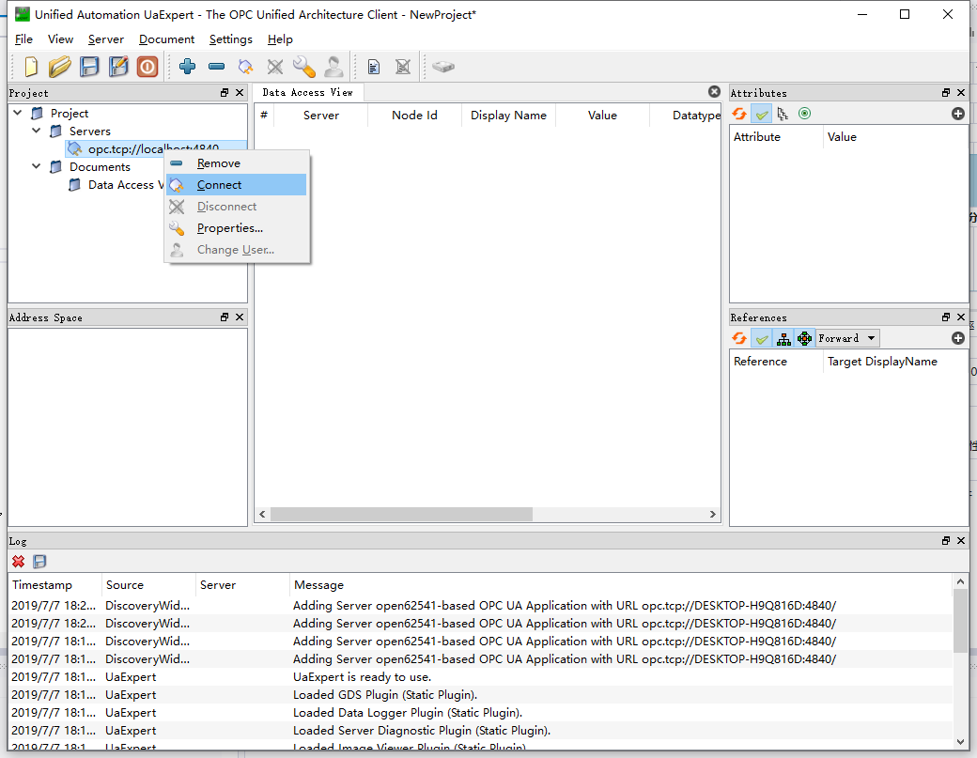Close the References panel
Image resolution: width=977 pixels, height=758 pixels.
click(x=961, y=317)
